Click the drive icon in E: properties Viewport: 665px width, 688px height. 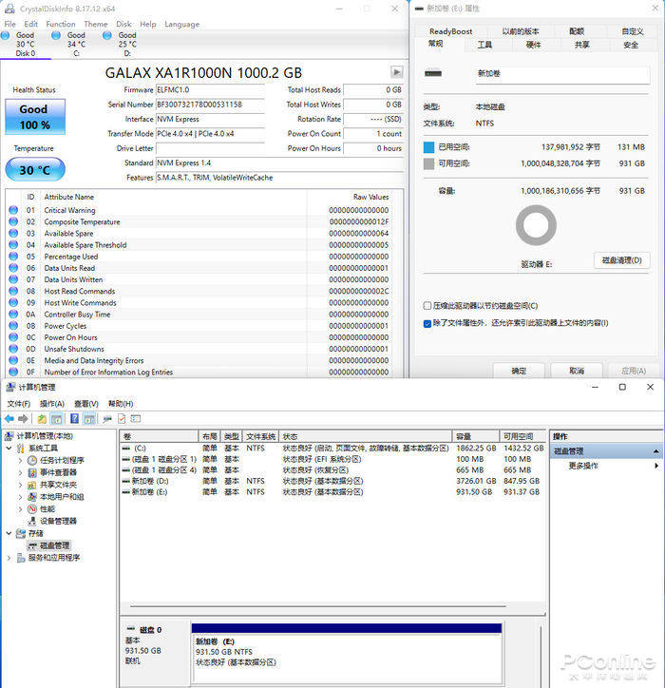433,73
